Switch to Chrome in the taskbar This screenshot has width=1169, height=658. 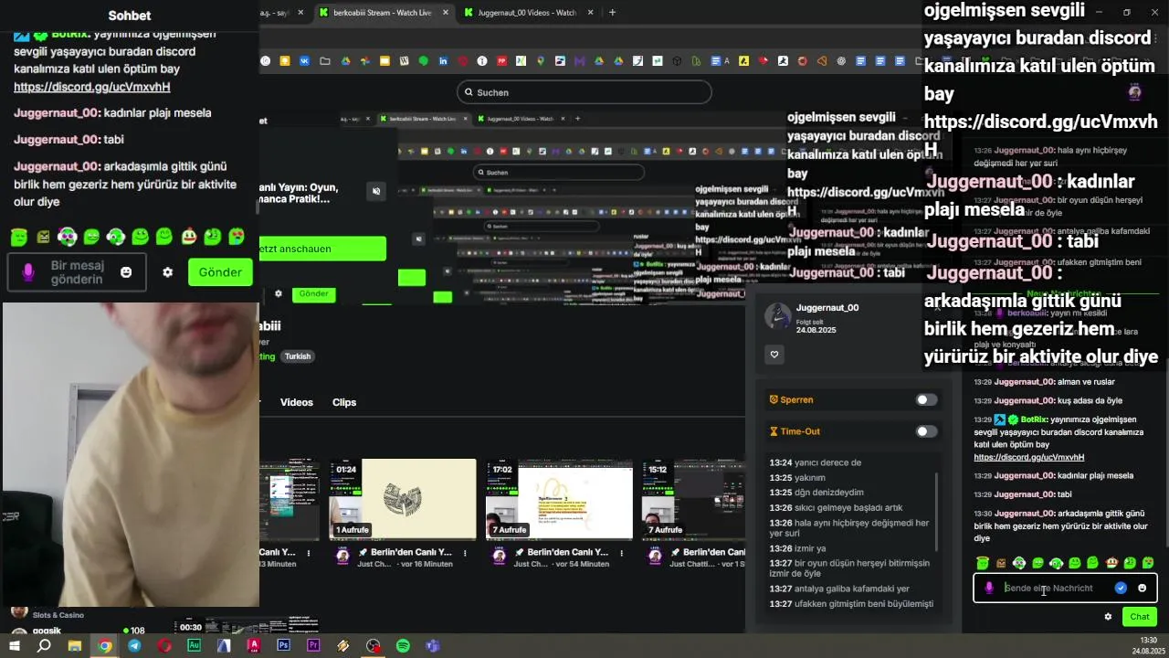pyautogui.click(x=105, y=646)
